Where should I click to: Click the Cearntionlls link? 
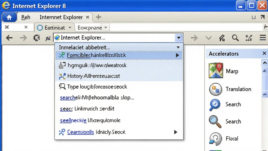81,132
